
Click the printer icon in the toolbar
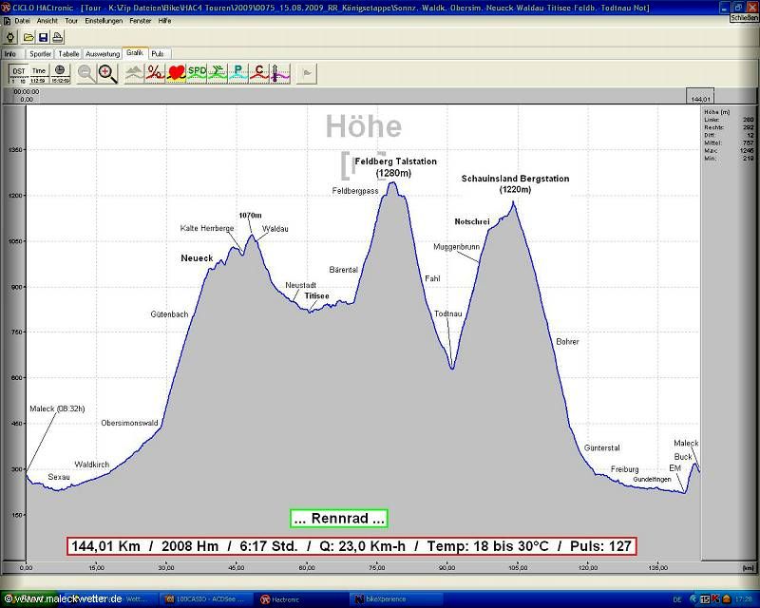pos(57,36)
